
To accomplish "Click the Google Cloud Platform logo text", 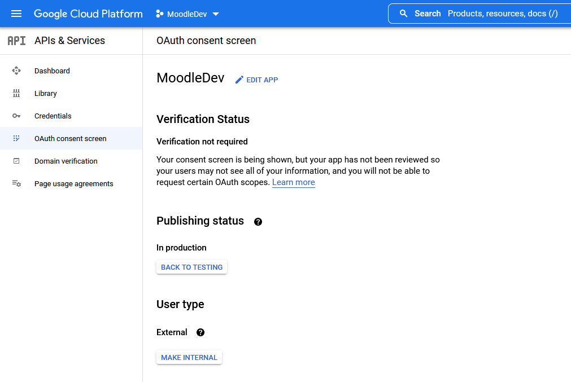I will pos(88,14).
